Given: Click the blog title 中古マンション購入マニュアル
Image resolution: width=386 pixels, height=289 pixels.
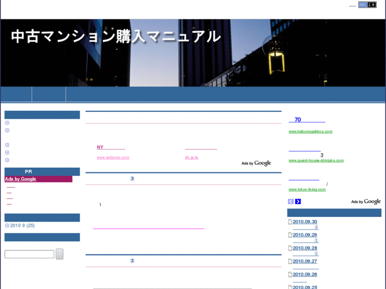Looking at the screenshot, I should click(x=116, y=37).
